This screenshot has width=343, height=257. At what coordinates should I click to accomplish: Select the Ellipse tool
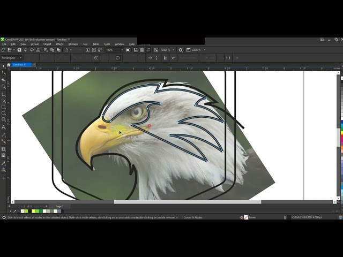(x=3, y=113)
